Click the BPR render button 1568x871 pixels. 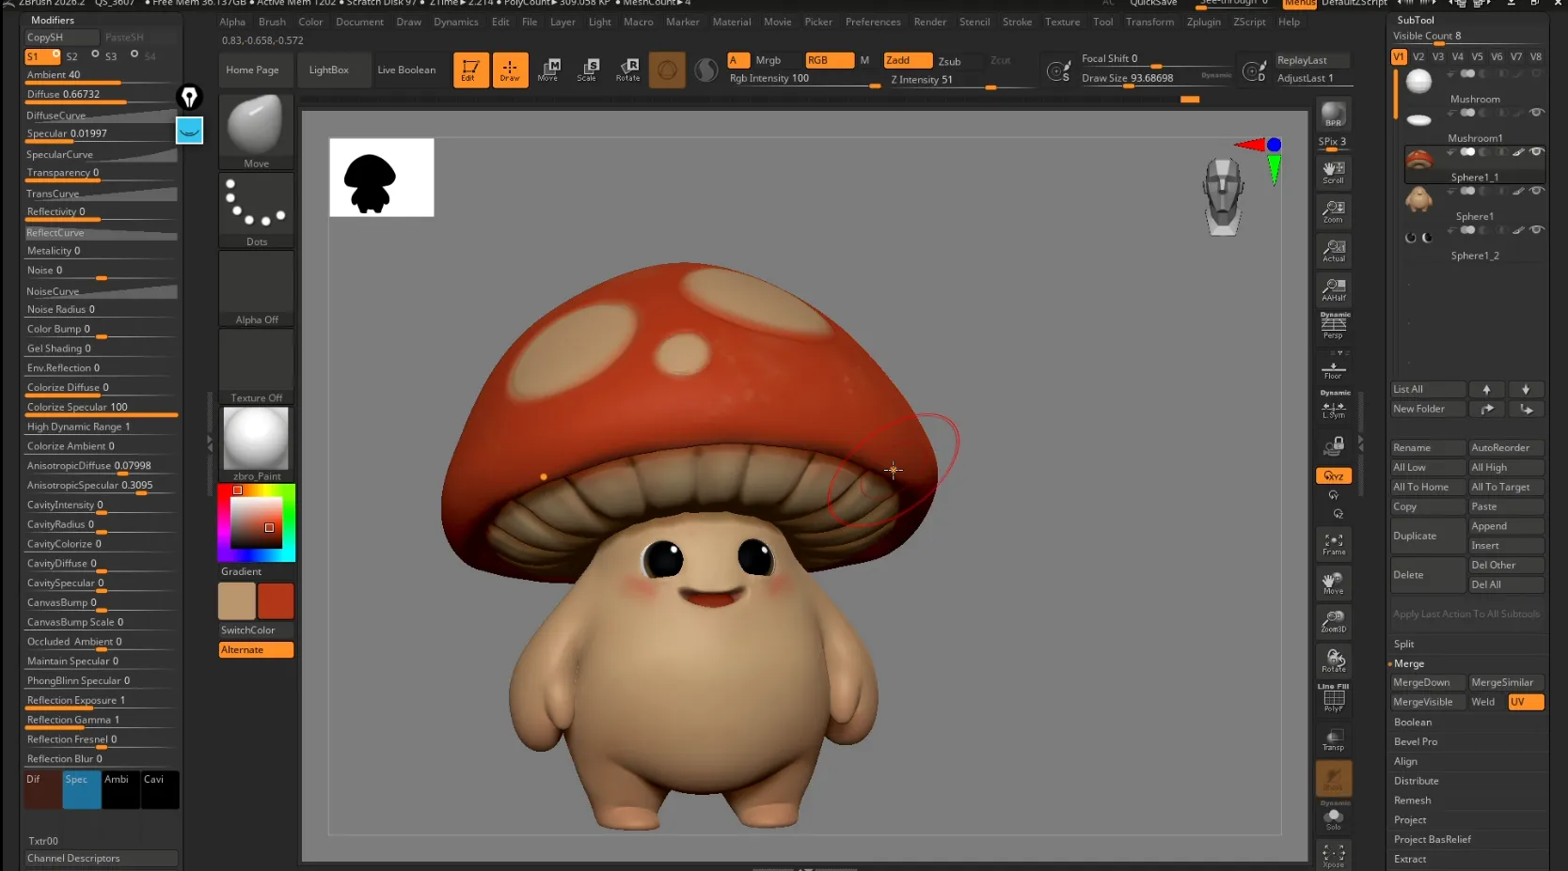pyautogui.click(x=1333, y=115)
